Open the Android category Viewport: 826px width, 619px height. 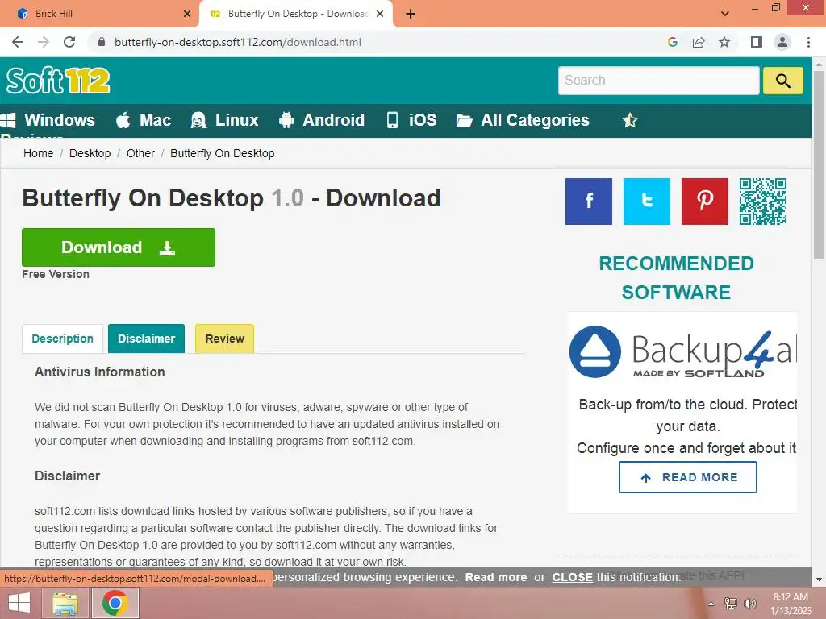[x=321, y=120]
